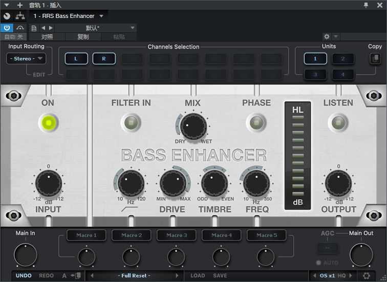Screen dimensions: 387x282
Task: Open the RRS Bass Enhancer plugin selector
Action: pos(69,16)
